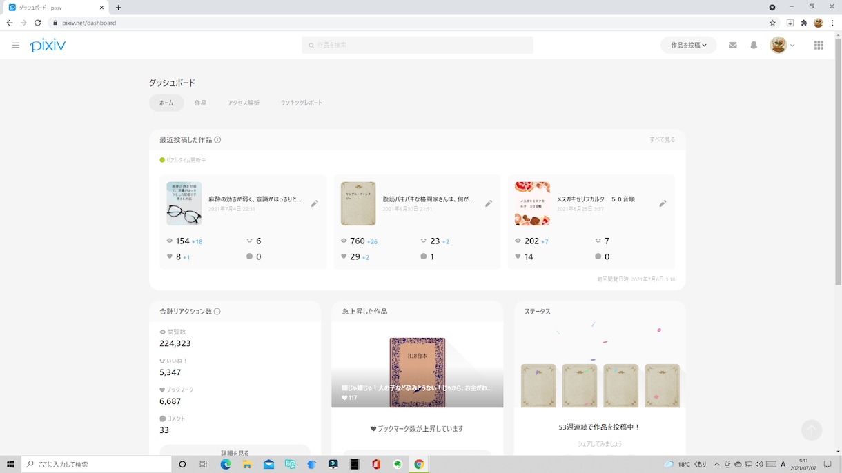
Task: Click the scroll-to-top arrow button
Action: coord(812,430)
